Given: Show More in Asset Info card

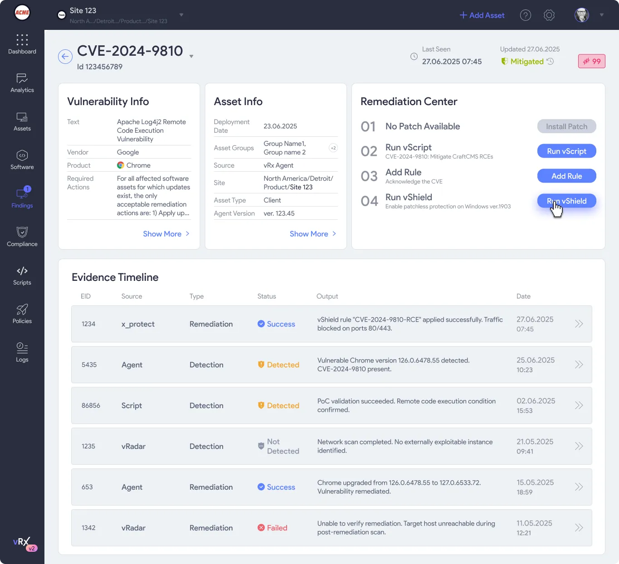Looking at the screenshot, I should [313, 234].
